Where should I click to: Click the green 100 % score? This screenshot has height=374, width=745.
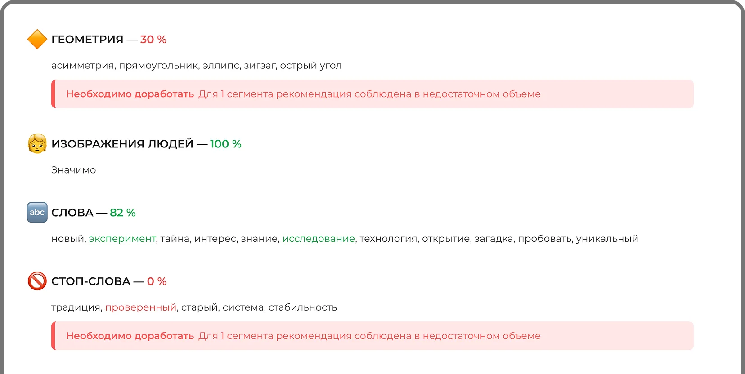click(x=225, y=144)
